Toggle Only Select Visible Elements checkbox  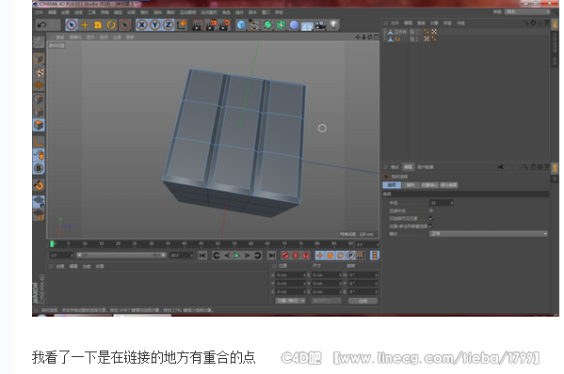tap(431, 218)
